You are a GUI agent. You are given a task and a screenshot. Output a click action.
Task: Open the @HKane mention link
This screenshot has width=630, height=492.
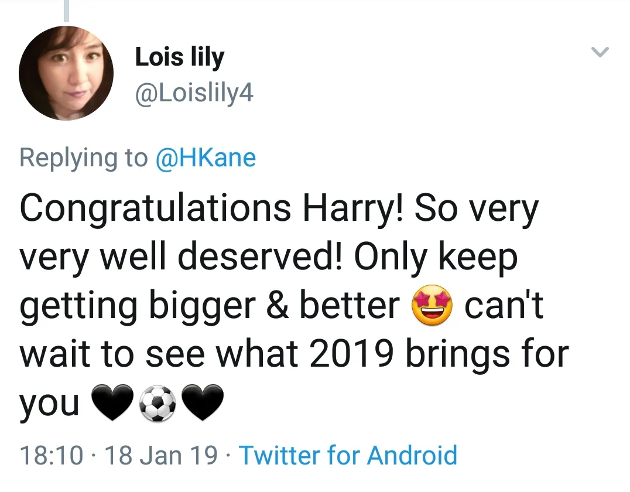tap(205, 158)
